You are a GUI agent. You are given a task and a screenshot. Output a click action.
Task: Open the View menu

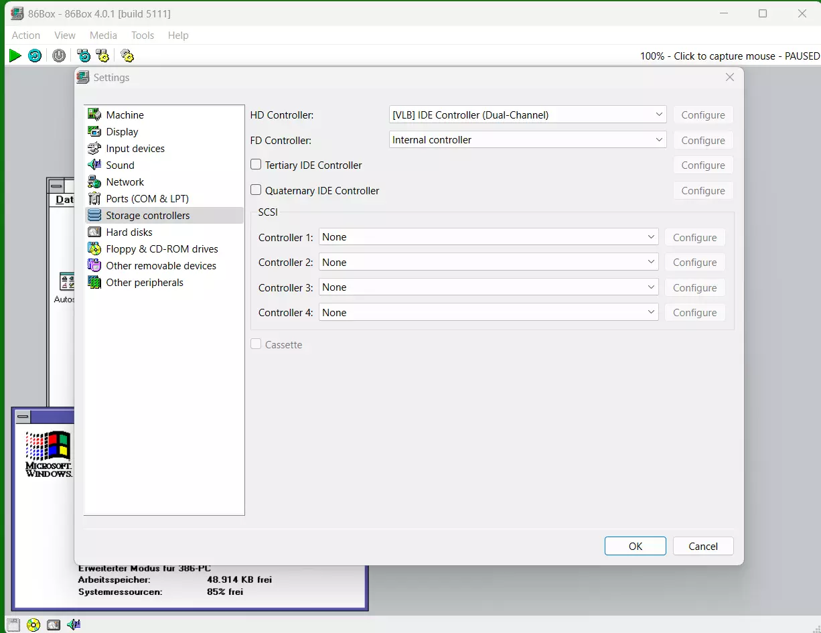coord(65,36)
